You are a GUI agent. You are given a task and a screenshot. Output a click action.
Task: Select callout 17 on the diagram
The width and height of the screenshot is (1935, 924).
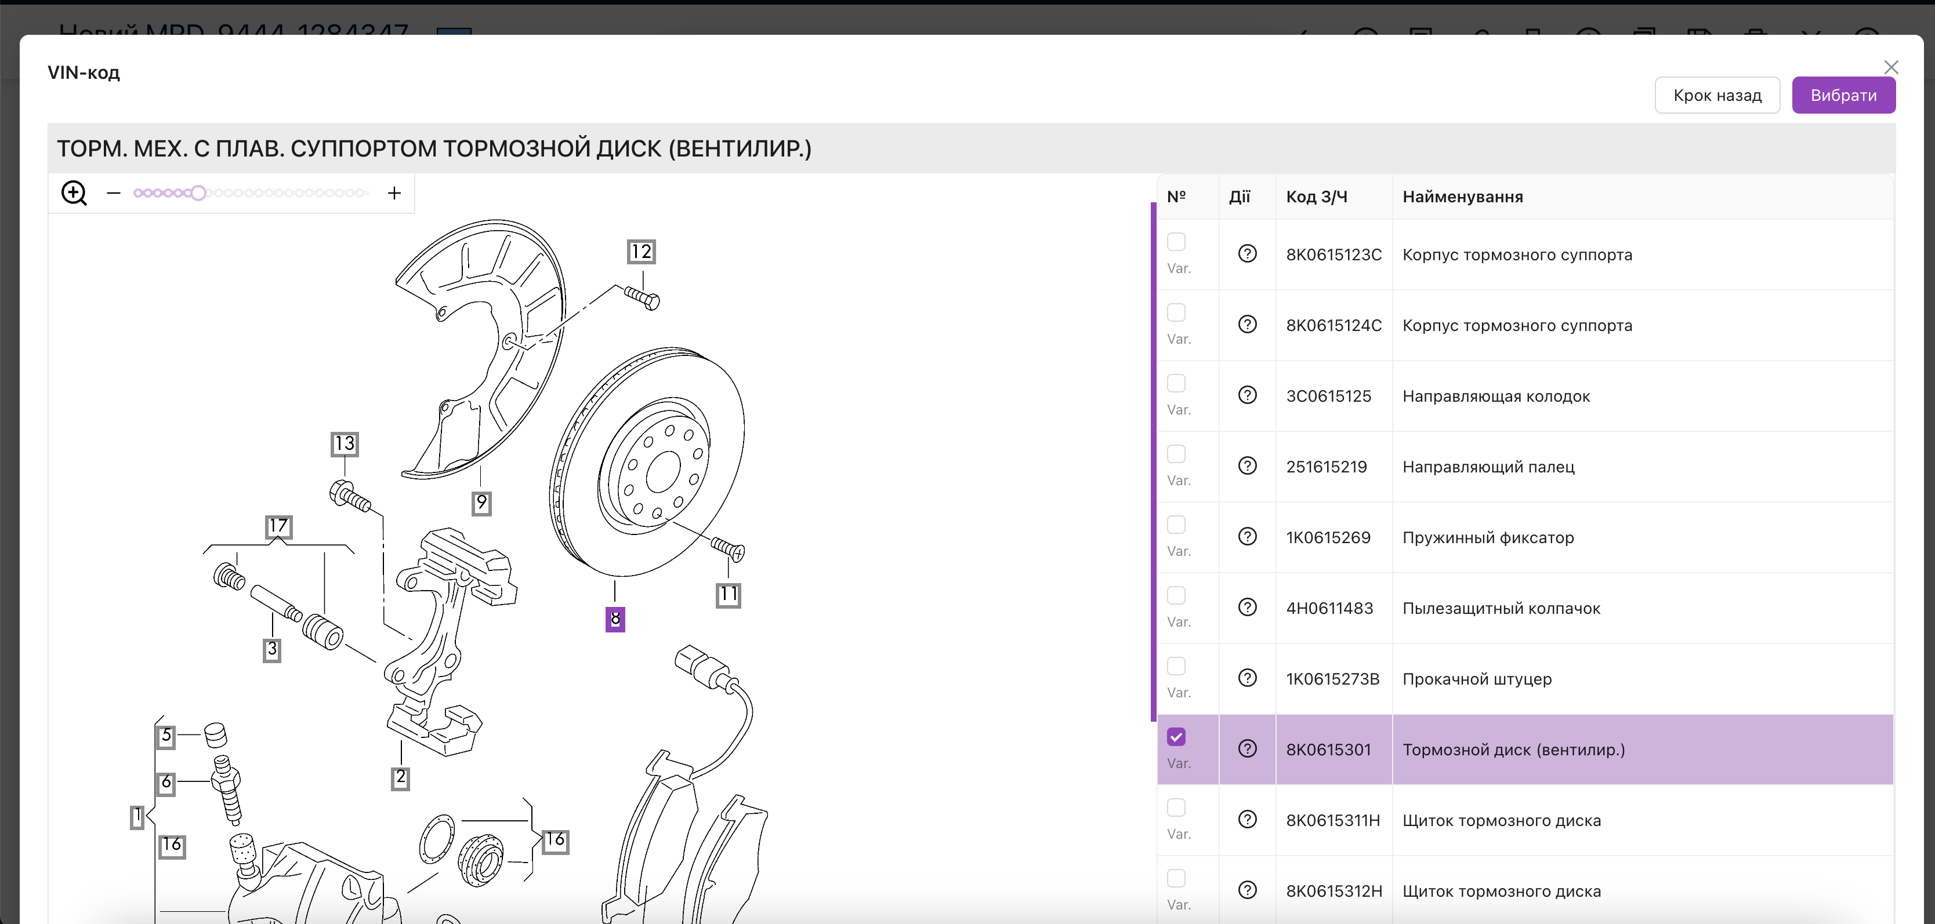coord(278,526)
